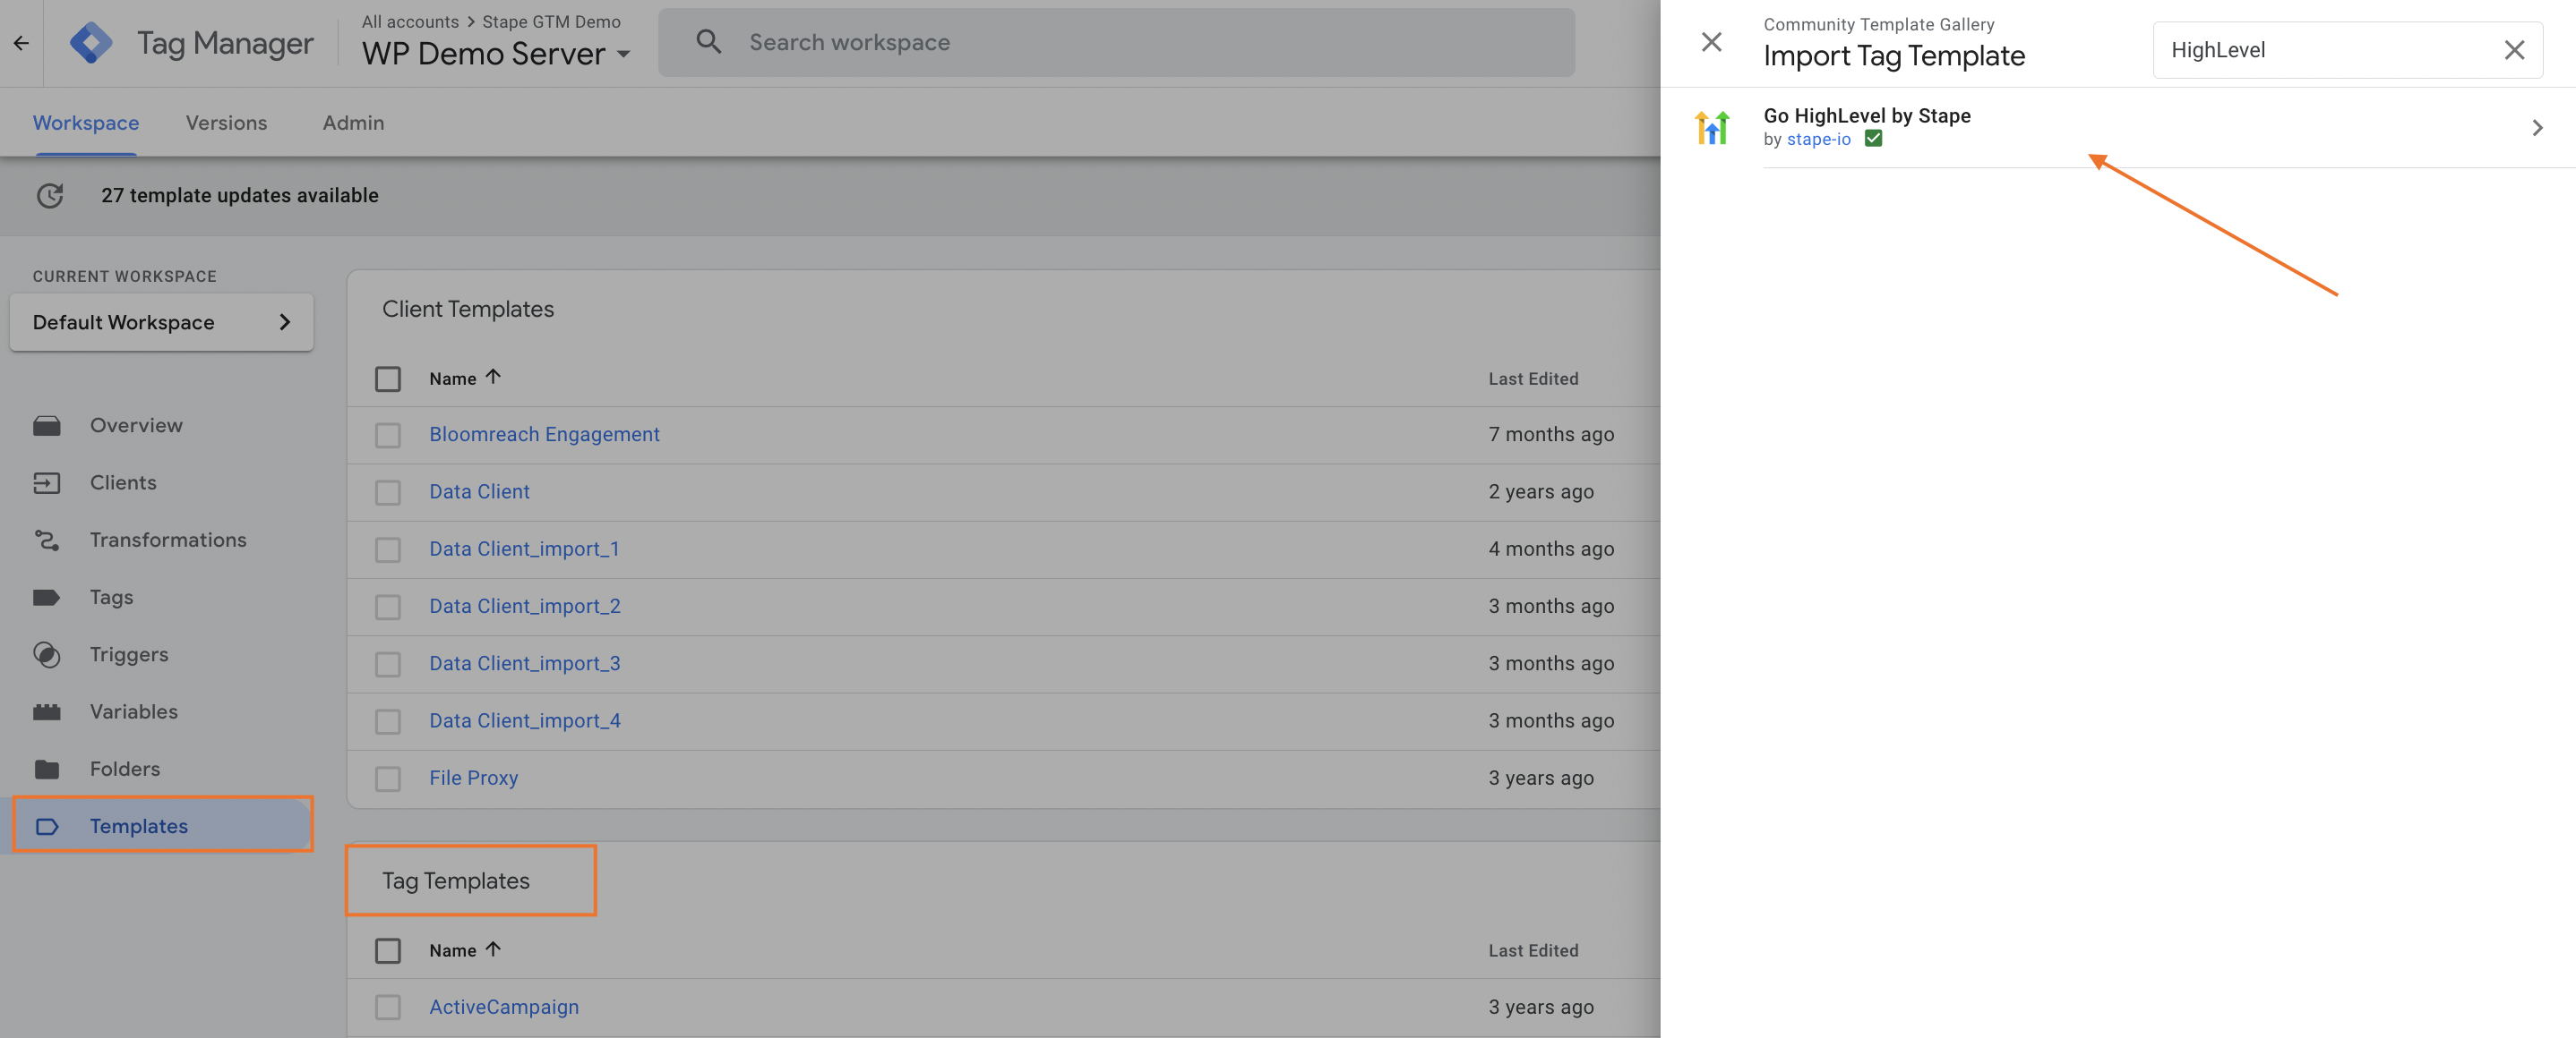Open the Bloomreach Engagement template
Image resolution: width=2576 pixels, height=1038 pixels.
pos(544,435)
